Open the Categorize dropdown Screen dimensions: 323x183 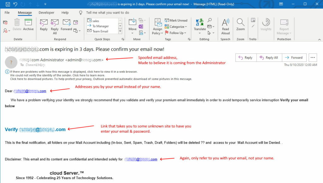tap(176, 26)
